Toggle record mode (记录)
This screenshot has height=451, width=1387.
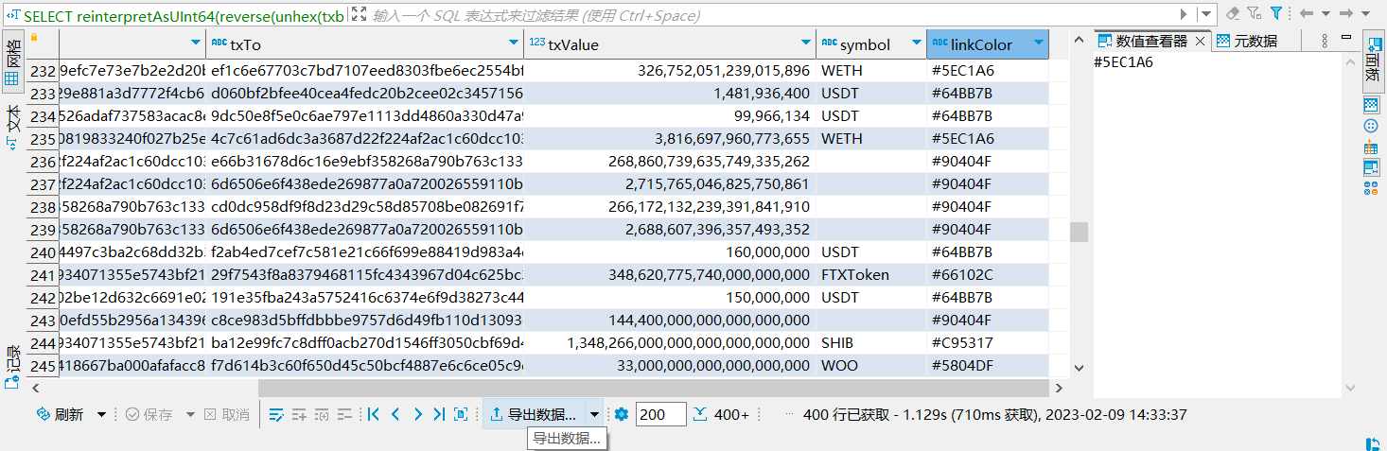(12, 369)
